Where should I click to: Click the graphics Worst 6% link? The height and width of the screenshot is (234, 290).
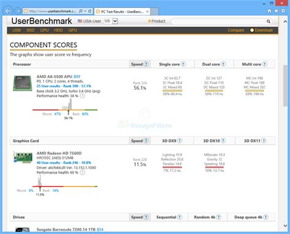coord(31,191)
